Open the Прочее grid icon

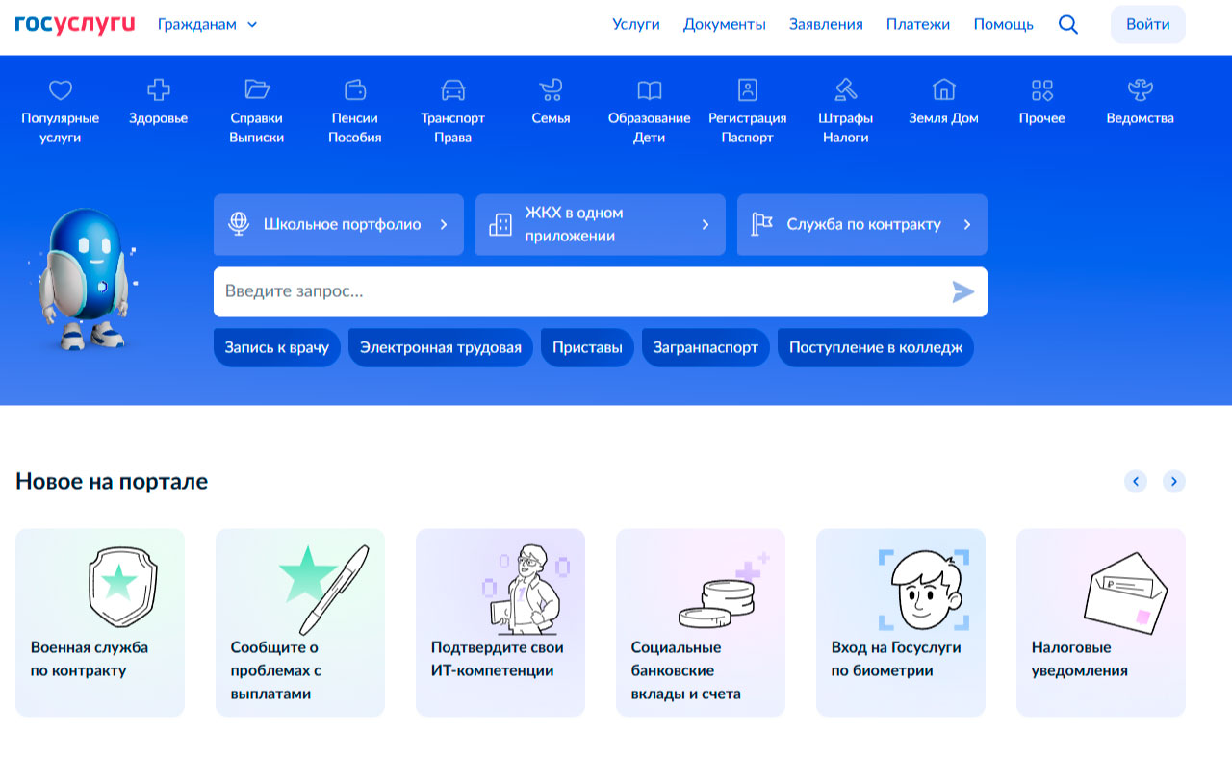(1042, 90)
